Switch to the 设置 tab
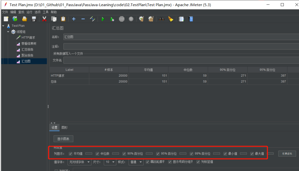The width and height of the screenshot is (299, 171). (54, 128)
